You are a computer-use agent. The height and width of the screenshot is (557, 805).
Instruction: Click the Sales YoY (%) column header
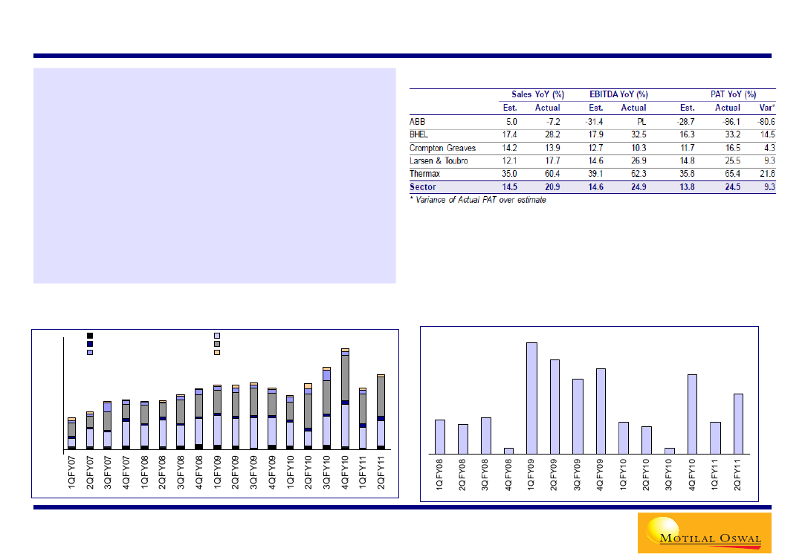click(x=537, y=95)
